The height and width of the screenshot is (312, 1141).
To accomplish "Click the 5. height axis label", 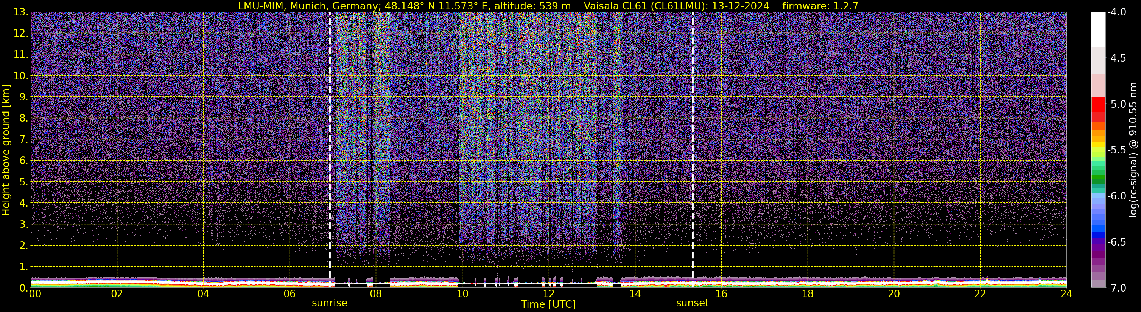I will click(x=24, y=182).
